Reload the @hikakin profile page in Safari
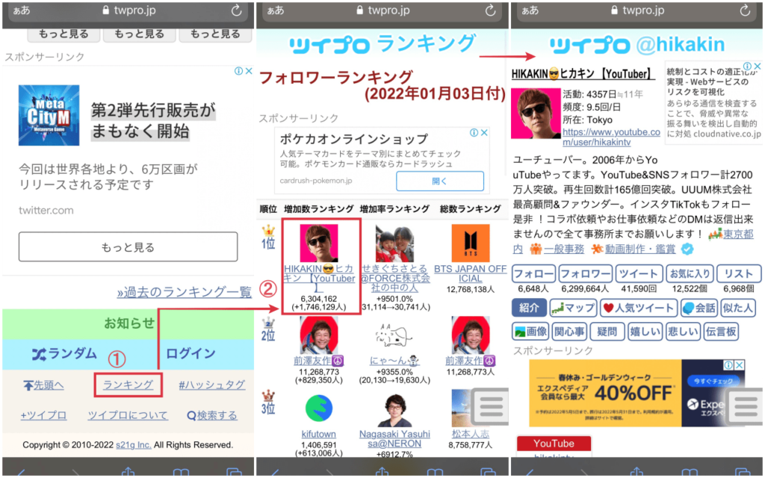Viewport: 765px width, 478px height. (745, 10)
